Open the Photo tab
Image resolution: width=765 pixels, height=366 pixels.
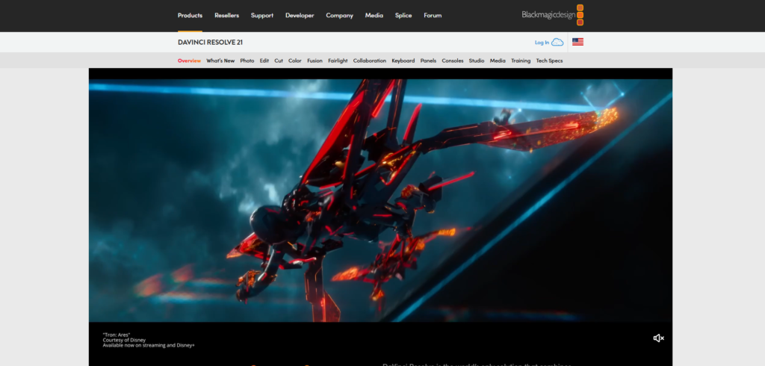click(247, 61)
